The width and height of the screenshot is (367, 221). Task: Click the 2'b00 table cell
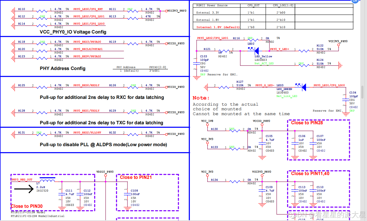pyautogui.click(x=281, y=13)
